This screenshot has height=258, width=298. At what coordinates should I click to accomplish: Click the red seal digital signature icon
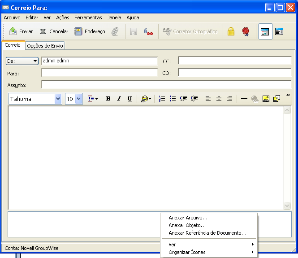point(245,31)
